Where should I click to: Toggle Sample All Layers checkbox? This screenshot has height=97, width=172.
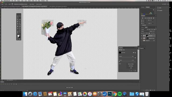[15, 4]
